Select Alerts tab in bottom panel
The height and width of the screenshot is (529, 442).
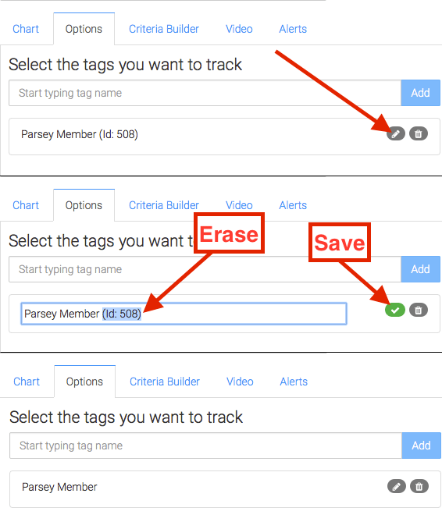[294, 382]
